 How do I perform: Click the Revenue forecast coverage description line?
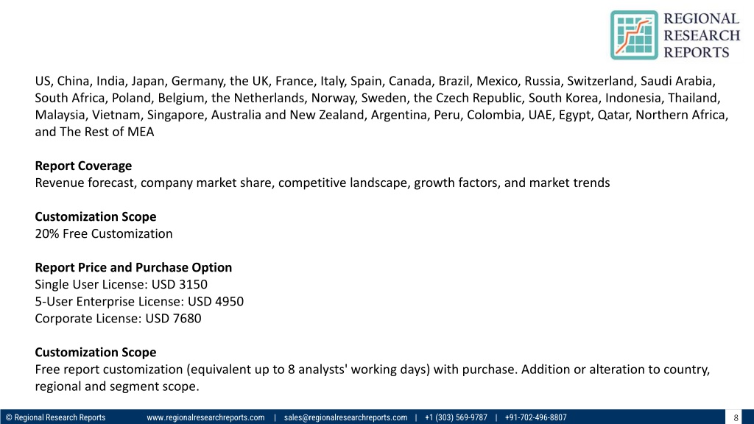coord(323,183)
